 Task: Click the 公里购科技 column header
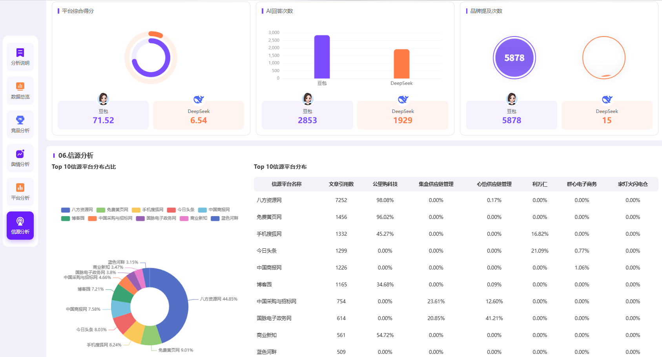[x=385, y=184]
